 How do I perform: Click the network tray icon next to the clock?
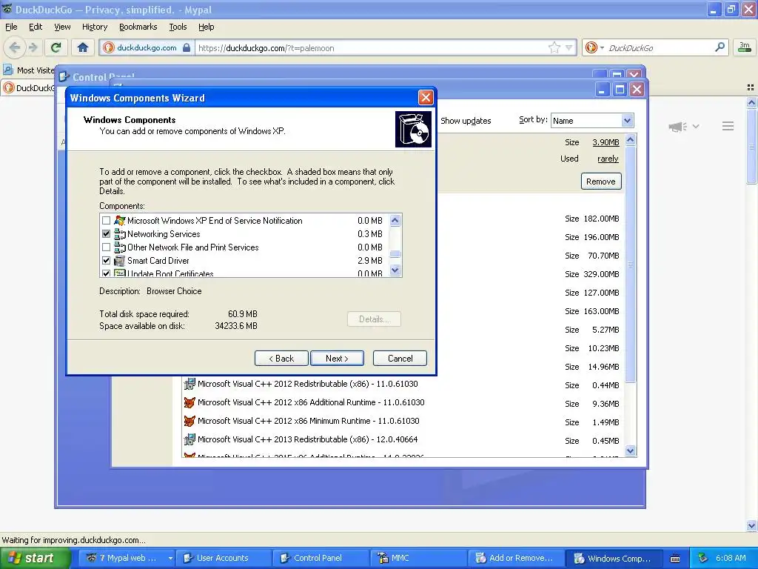click(703, 559)
